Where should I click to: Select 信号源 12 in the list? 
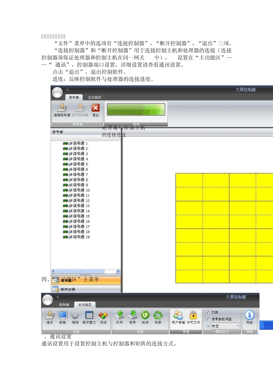(x=76, y=200)
